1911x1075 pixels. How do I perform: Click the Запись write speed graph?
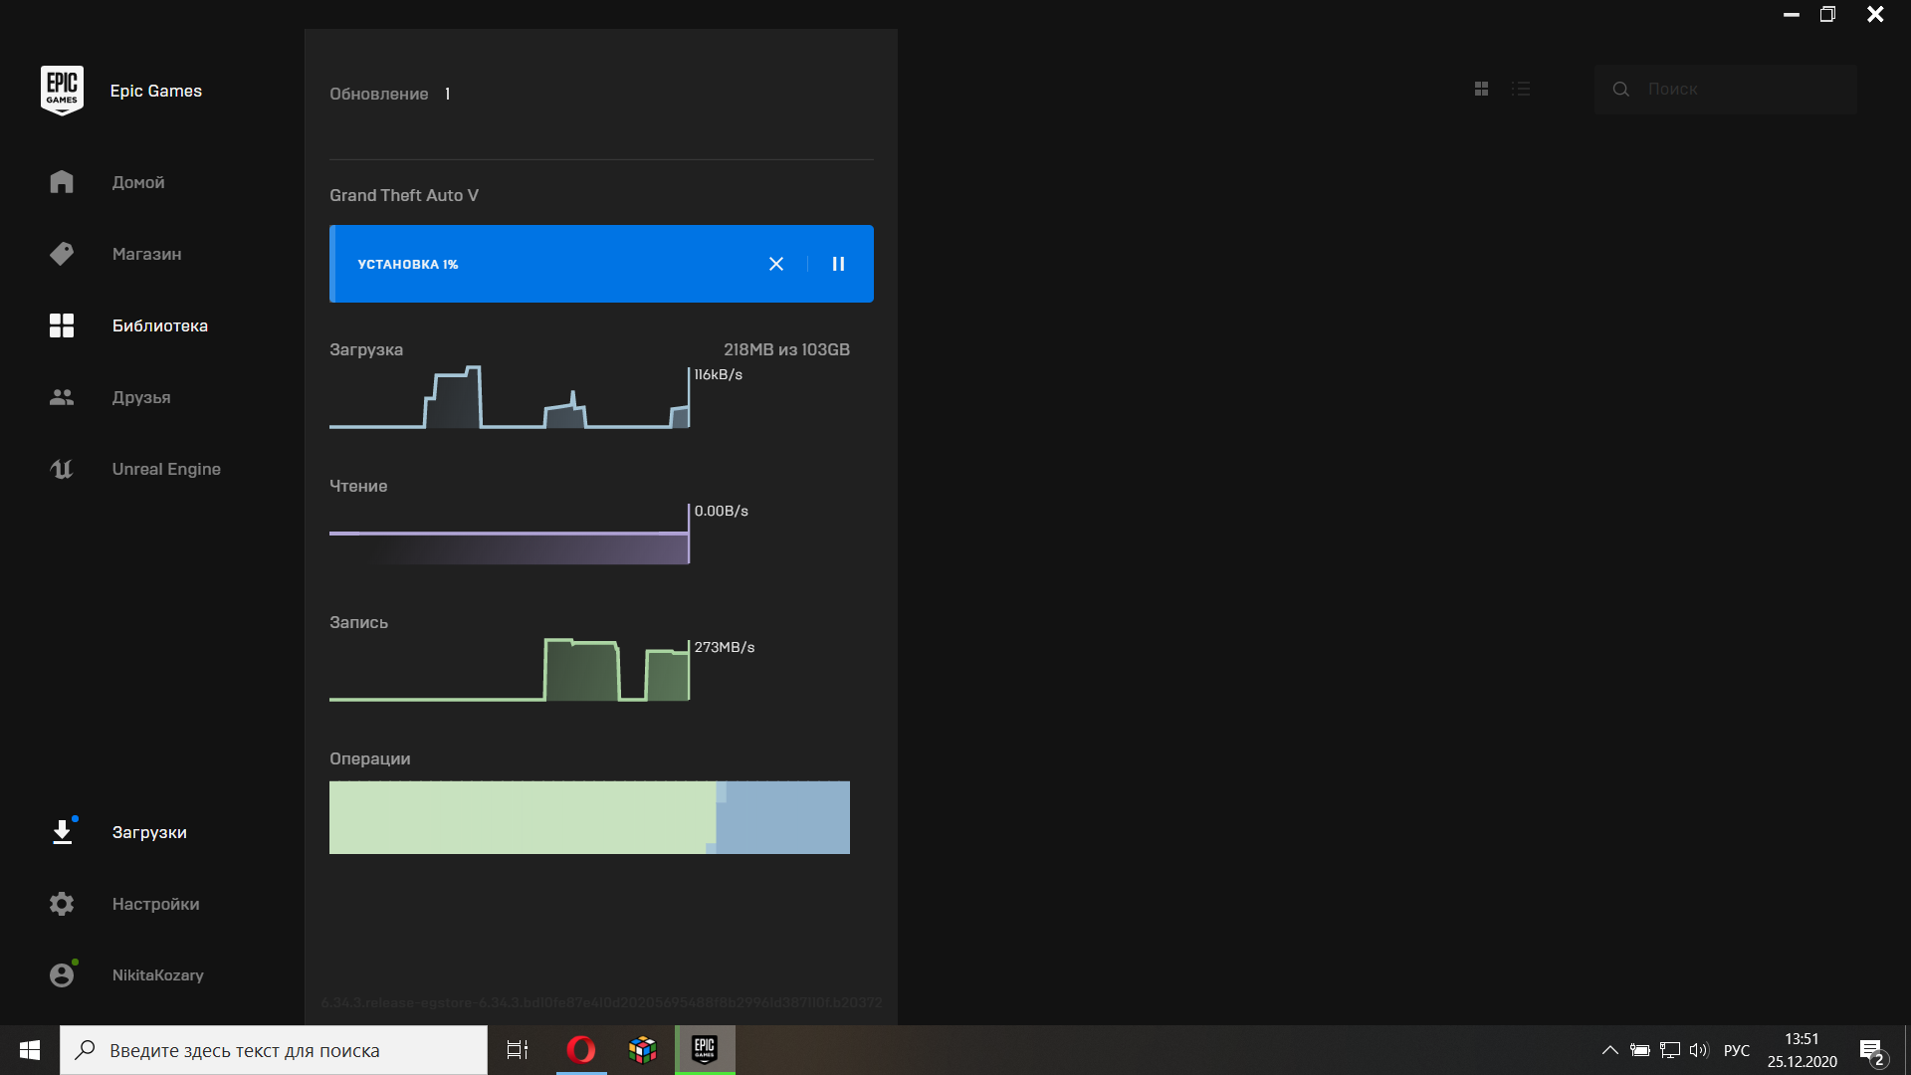[510, 670]
